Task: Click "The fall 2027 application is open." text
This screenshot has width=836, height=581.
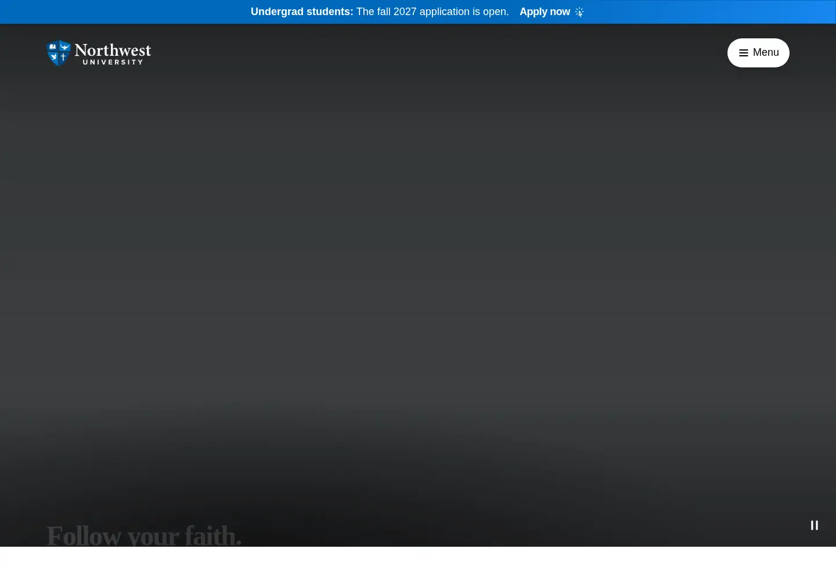Action: tap(433, 12)
